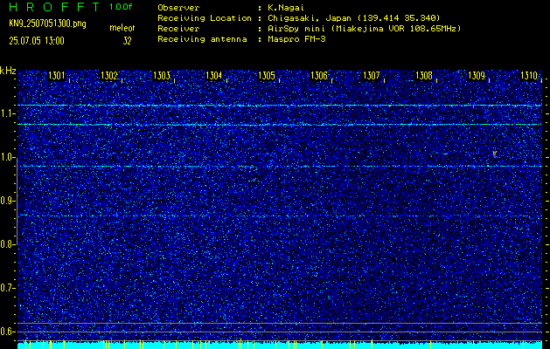This screenshot has width=550, height=349.
Task: Click the kHz axis unit label
Action: [x=8, y=71]
